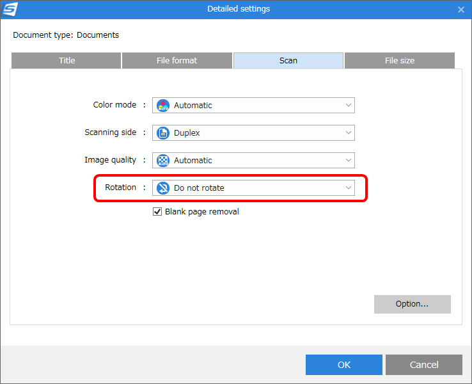The height and width of the screenshot is (384, 472).
Task: Click the Rotation label
Action: click(120, 188)
